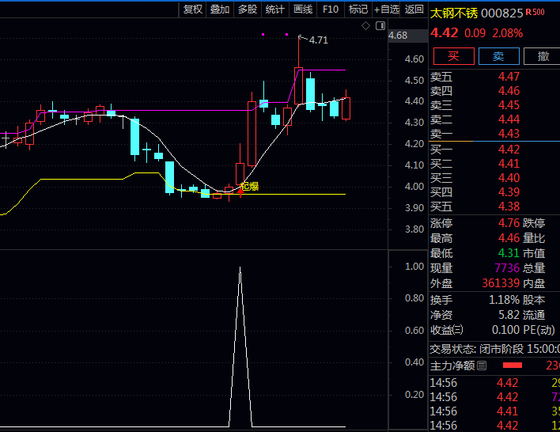Click the diamond icon above chart
The height and width of the screenshot is (432, 560).
365,26
